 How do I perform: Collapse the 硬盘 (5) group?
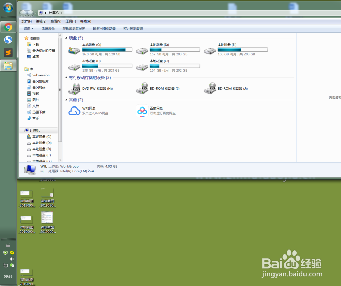click(66, 38)
